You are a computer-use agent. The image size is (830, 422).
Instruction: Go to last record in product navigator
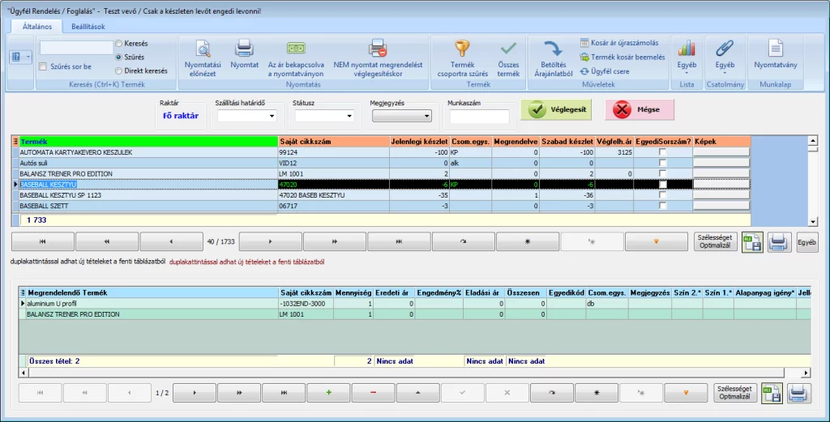[399, 241]
